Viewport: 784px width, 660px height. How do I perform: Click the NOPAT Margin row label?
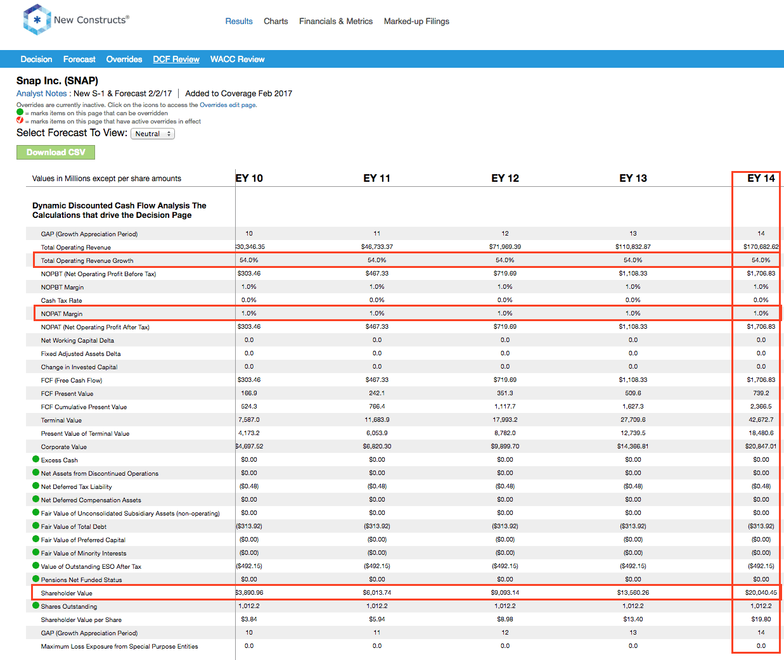point(61,314)
